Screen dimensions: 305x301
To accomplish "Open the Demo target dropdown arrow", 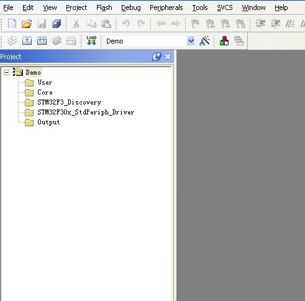I will [191, 41].
